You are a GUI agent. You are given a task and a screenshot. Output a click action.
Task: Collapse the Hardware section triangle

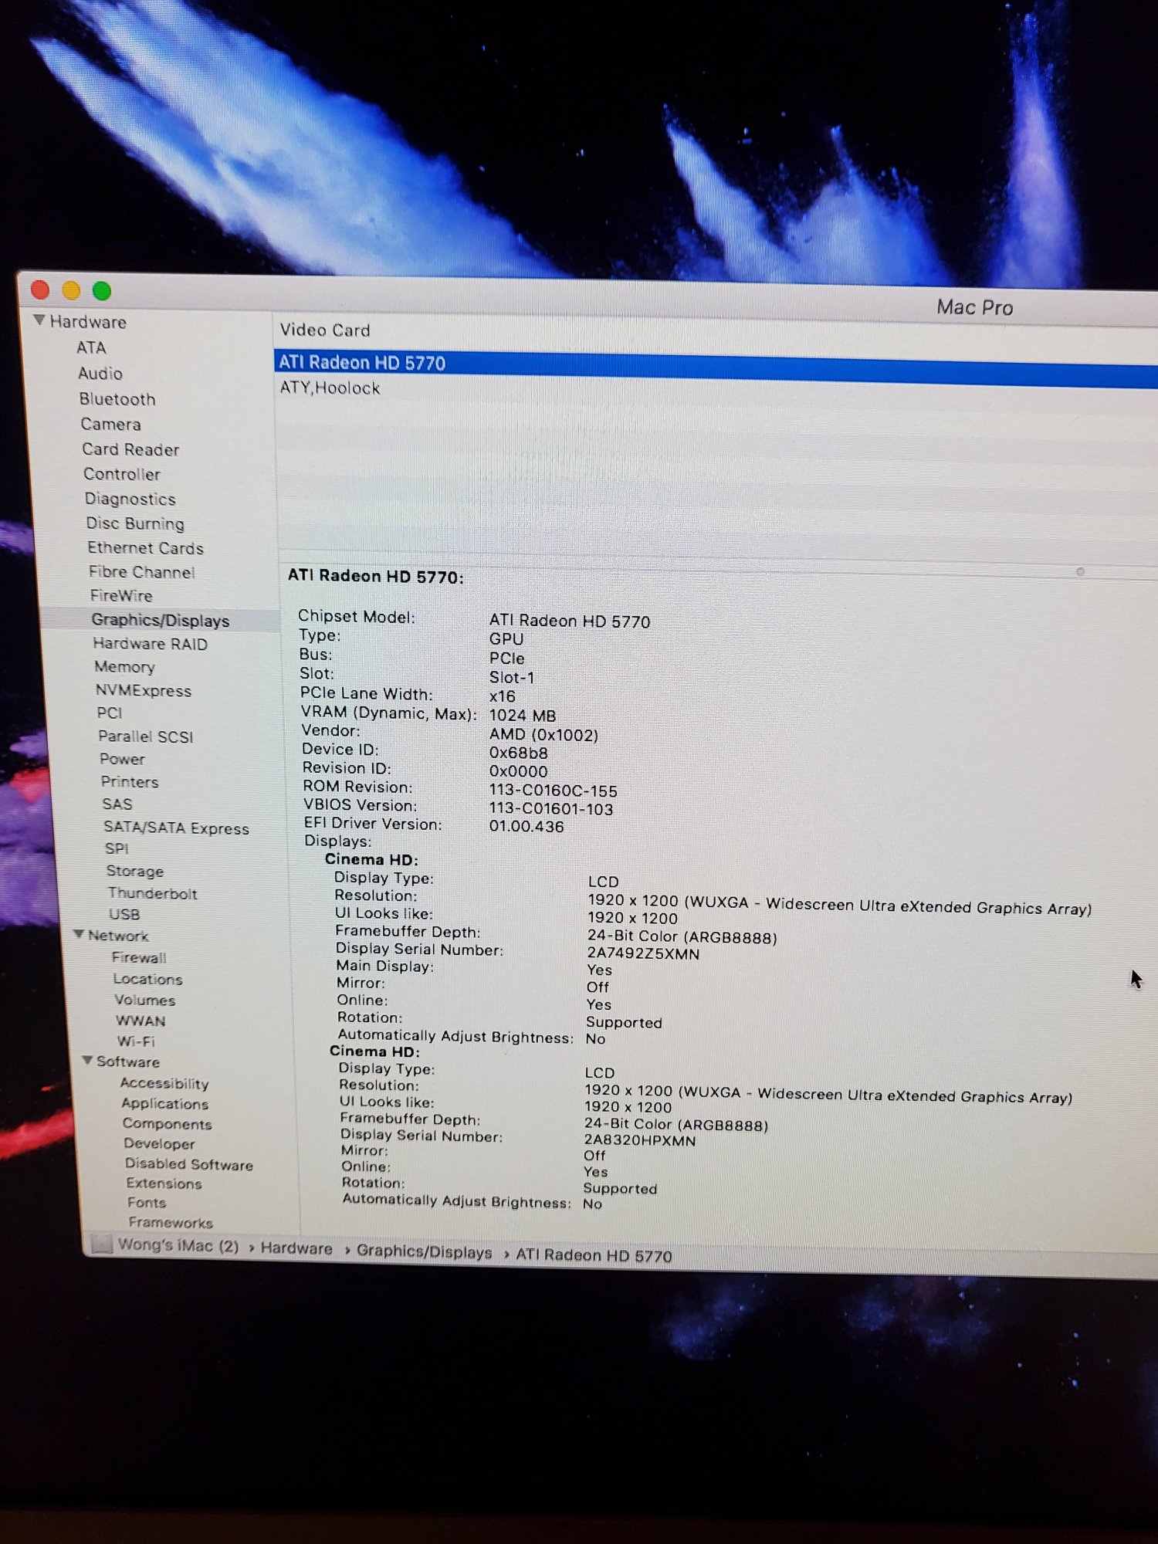39,320
